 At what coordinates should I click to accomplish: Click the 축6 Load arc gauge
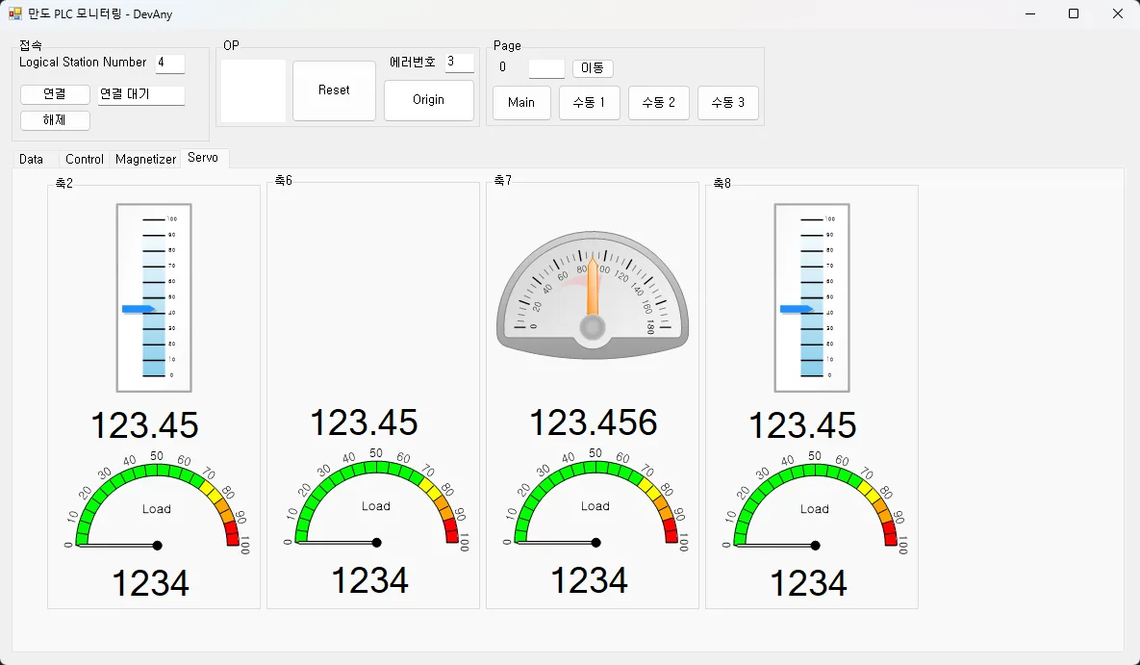[x=376, y=501]
